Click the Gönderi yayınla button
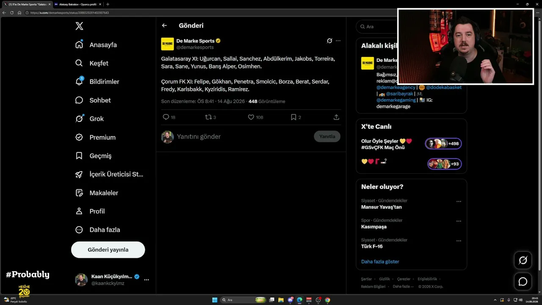Image resolution: width=542 pixels, height=305 pixels. (x=108, y=250)
